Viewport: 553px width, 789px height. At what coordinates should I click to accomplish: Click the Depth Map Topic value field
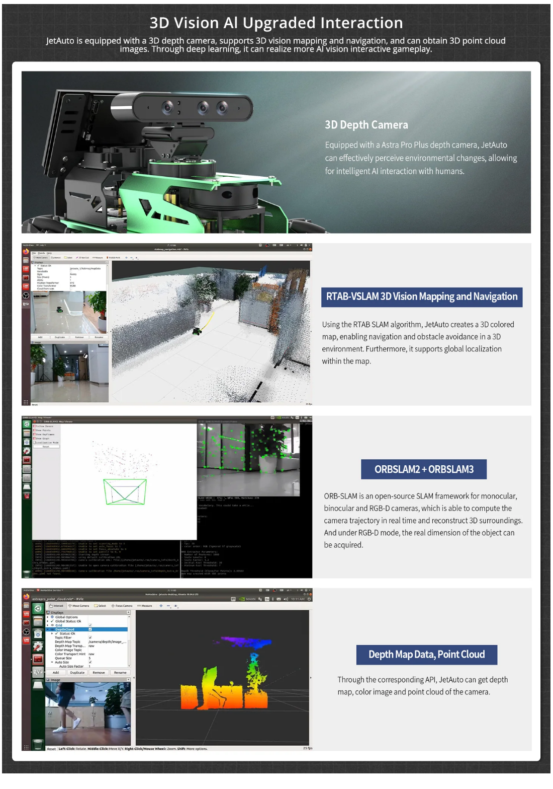click(108, 641)
